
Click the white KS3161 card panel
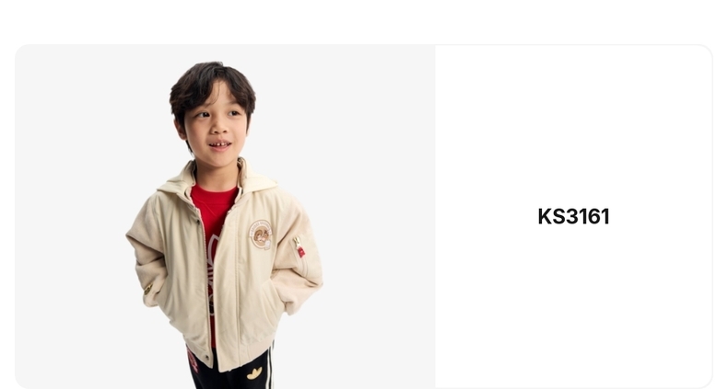573,217
